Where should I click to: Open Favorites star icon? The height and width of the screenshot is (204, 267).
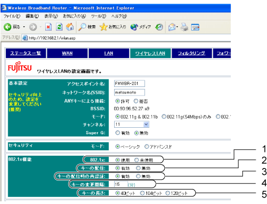click(103, 27)
